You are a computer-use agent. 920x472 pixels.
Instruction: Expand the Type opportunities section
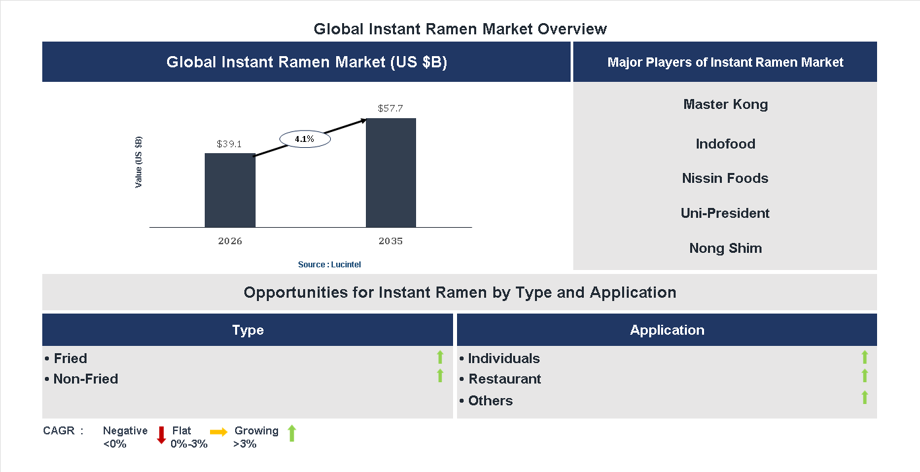pyautogui.click(x=247, y=329)
